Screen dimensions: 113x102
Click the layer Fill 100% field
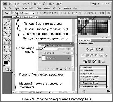click(x=68, y=53)
